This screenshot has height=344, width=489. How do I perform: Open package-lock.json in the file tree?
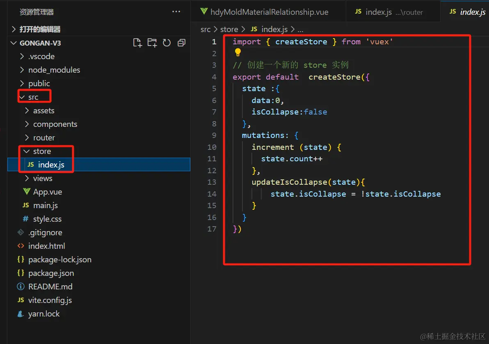(99, 259)
